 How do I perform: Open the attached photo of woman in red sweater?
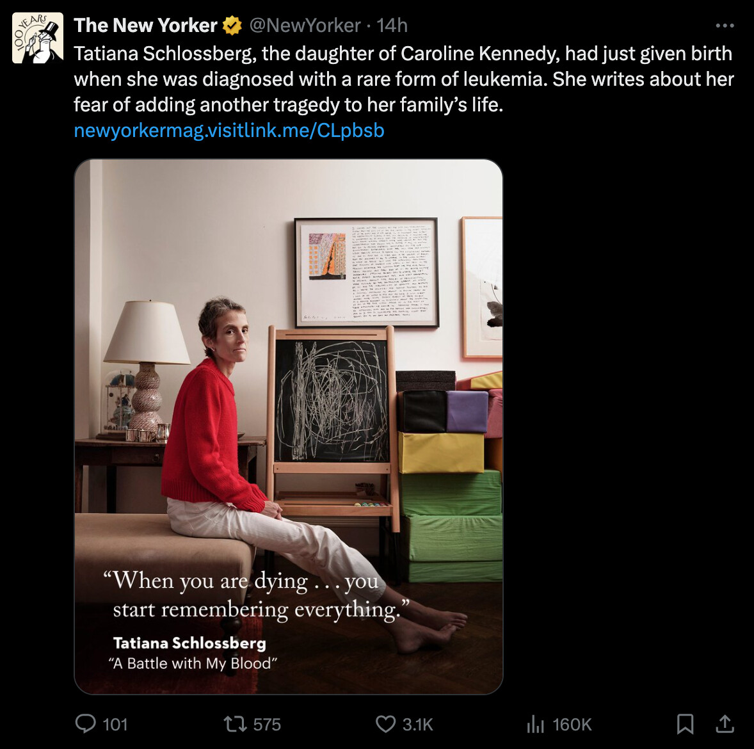click(288, 384)
